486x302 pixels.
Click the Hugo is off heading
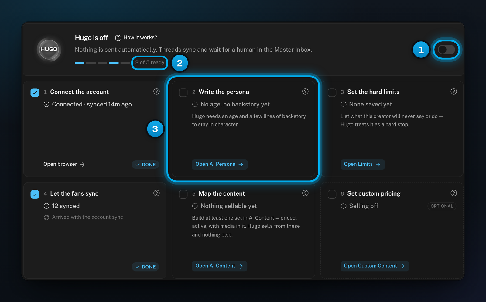(91, 38)
